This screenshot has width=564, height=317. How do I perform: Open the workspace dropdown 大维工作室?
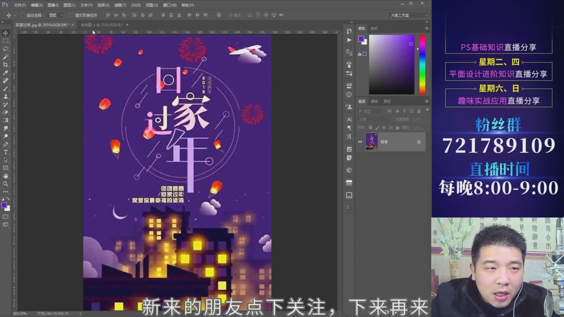409,15
